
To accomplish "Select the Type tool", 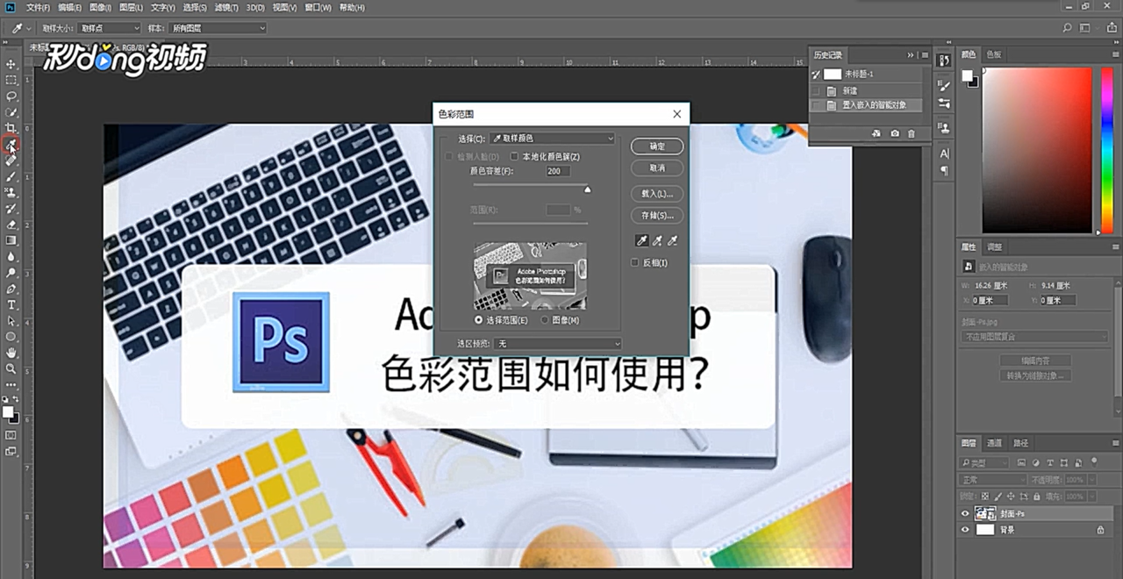I will (x=11, y=304).
